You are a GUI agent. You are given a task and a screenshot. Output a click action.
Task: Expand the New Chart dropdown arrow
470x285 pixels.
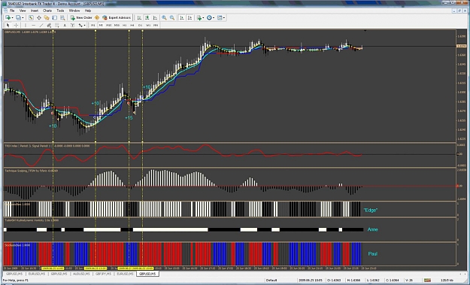click(12, 18)
